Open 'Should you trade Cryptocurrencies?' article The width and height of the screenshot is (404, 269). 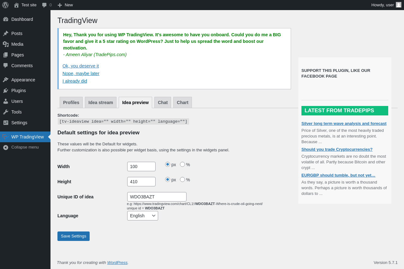tap(337, 149)
